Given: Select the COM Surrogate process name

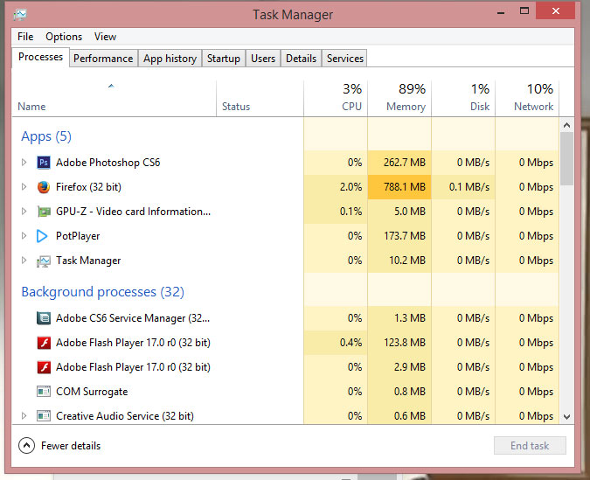Looking at the screenshot, I should tap(92, 392).
